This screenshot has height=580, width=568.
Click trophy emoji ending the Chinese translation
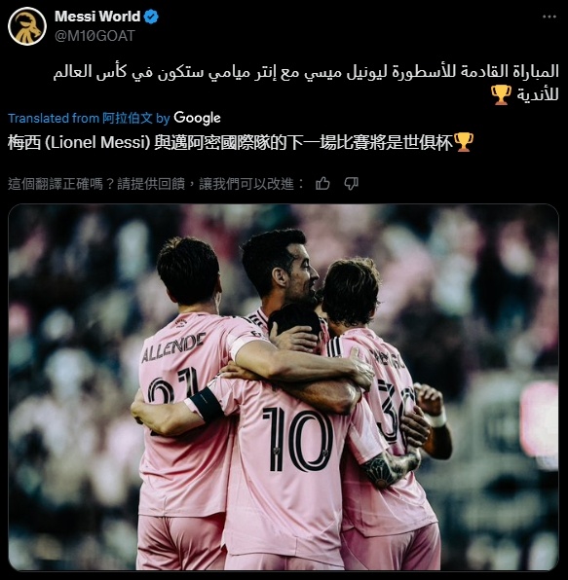click(463, 142)
